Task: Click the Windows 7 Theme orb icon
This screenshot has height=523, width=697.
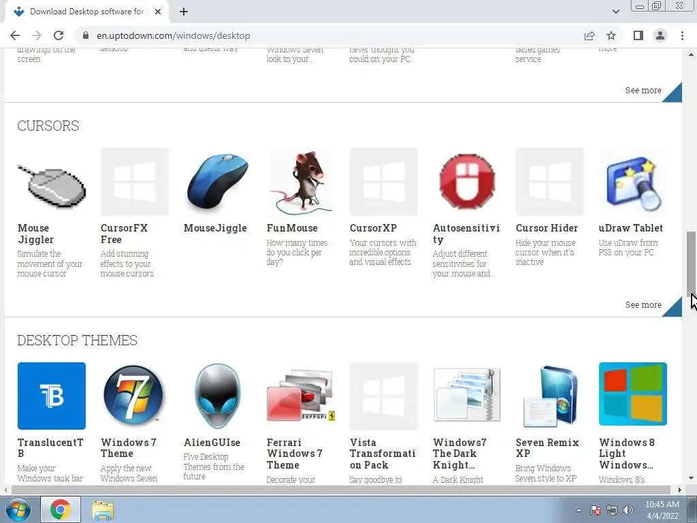Action: click(135, 396)
